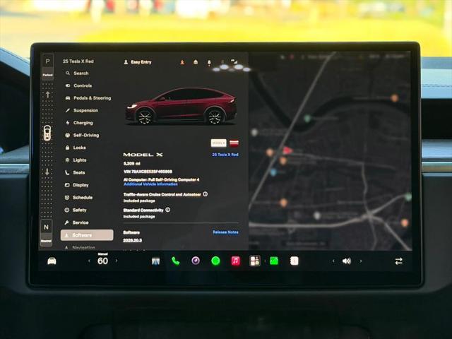Tap info icon beside Standard Connectivity
The image size is (452, 339).
click(168, 210)
